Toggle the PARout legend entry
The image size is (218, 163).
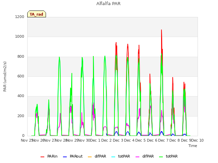tap(73, 156)
